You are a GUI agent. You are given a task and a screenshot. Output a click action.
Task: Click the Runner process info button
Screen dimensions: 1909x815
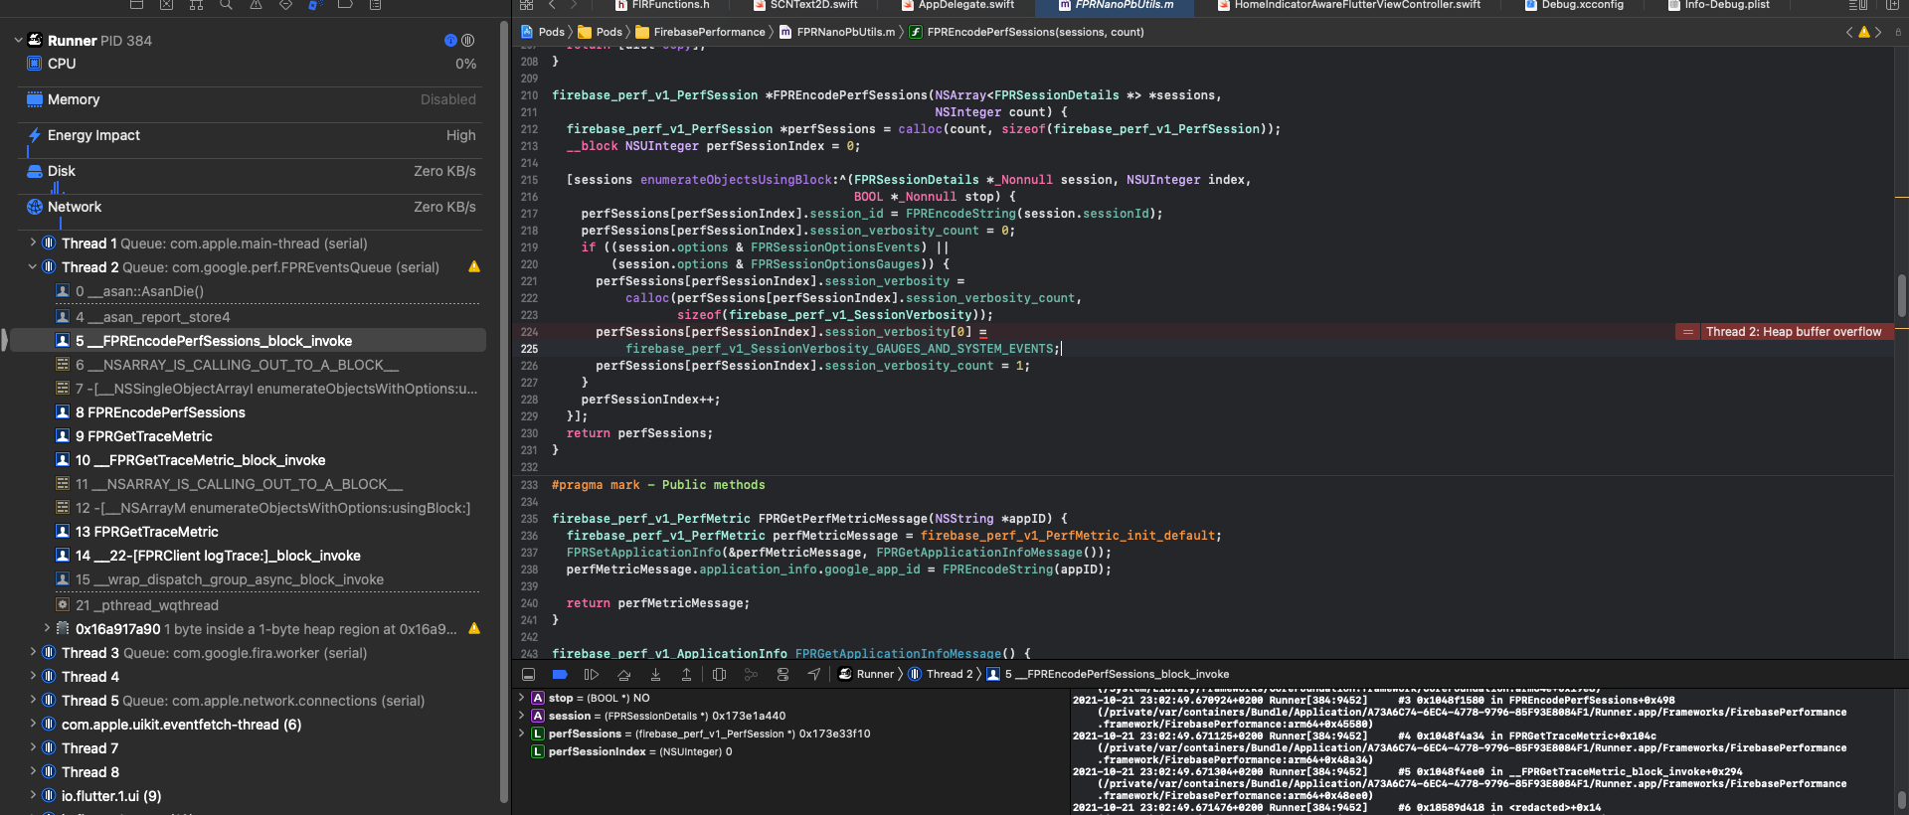[x=450, y=41]
